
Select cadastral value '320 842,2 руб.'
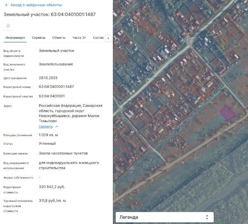(x=52, y=187)
